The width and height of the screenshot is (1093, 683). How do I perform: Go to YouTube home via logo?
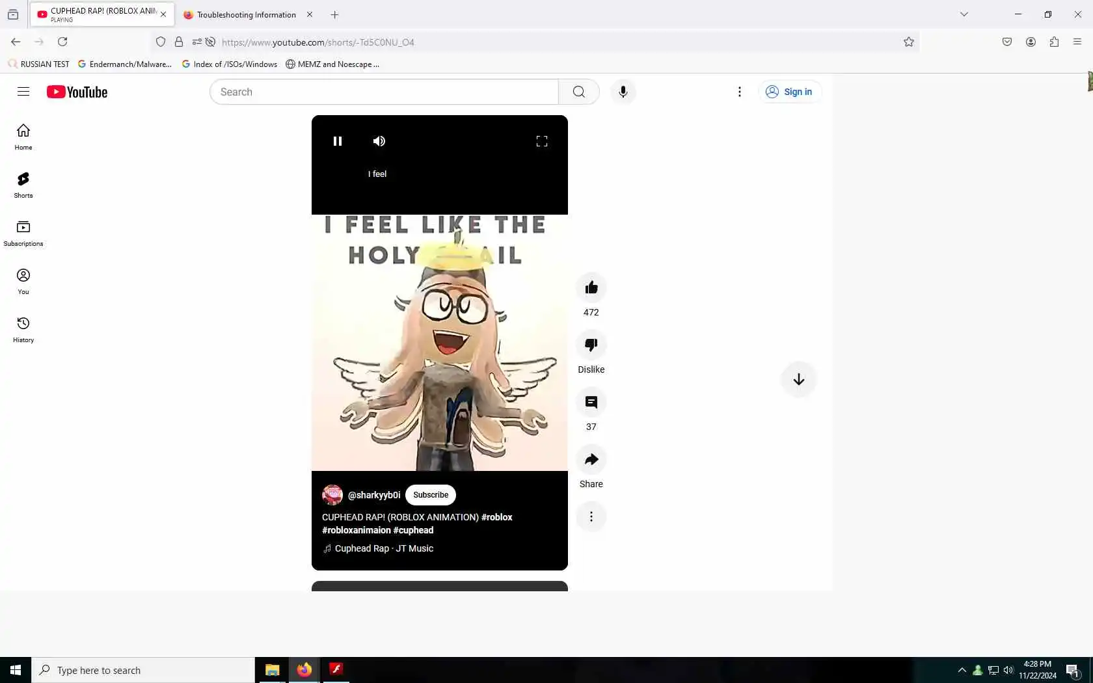pyautogui.click(x=77, y=92)
